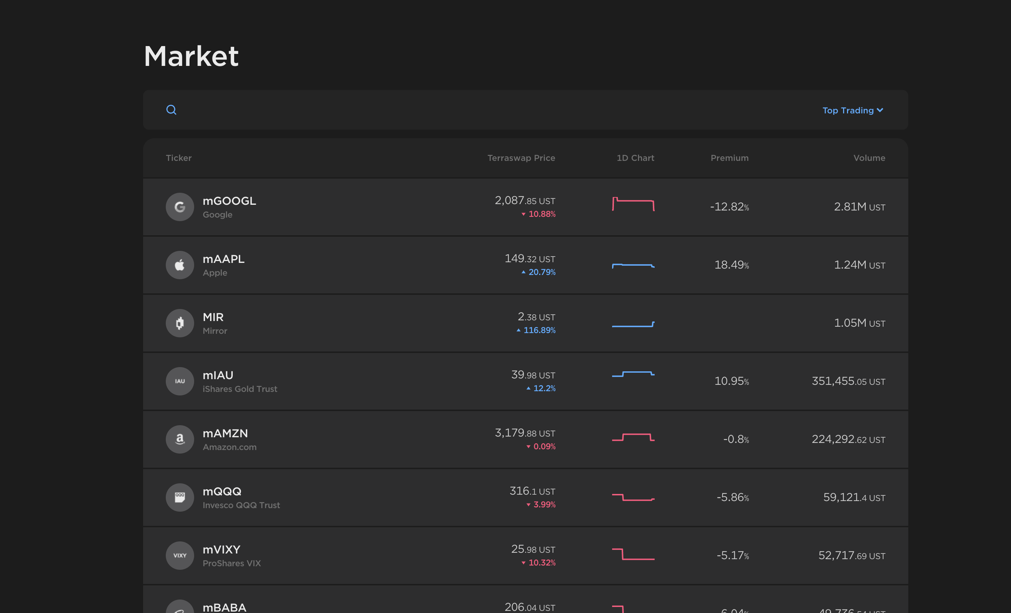
Task: Open the Top Trading sort dropdown
Action: [x=848, y=110]
